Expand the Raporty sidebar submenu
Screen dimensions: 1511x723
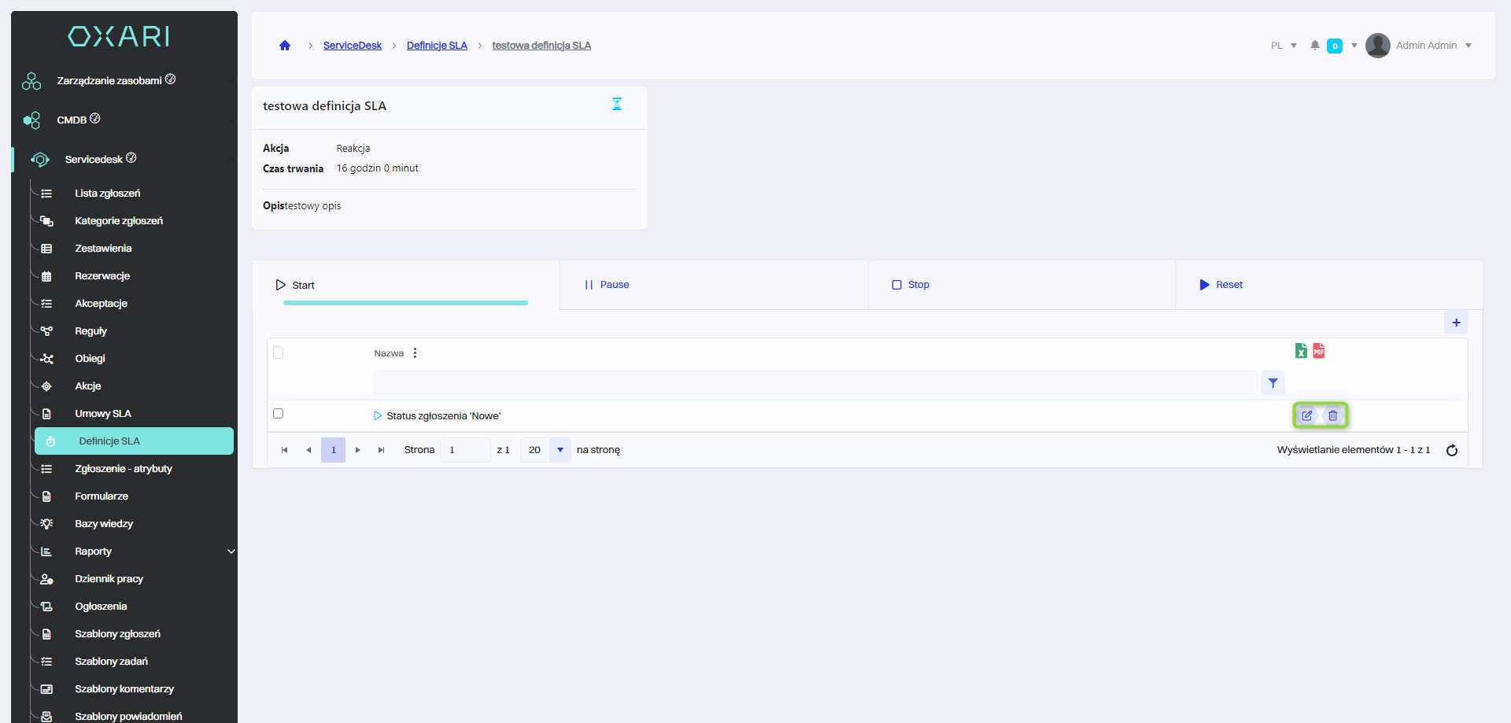click(231, 551)
